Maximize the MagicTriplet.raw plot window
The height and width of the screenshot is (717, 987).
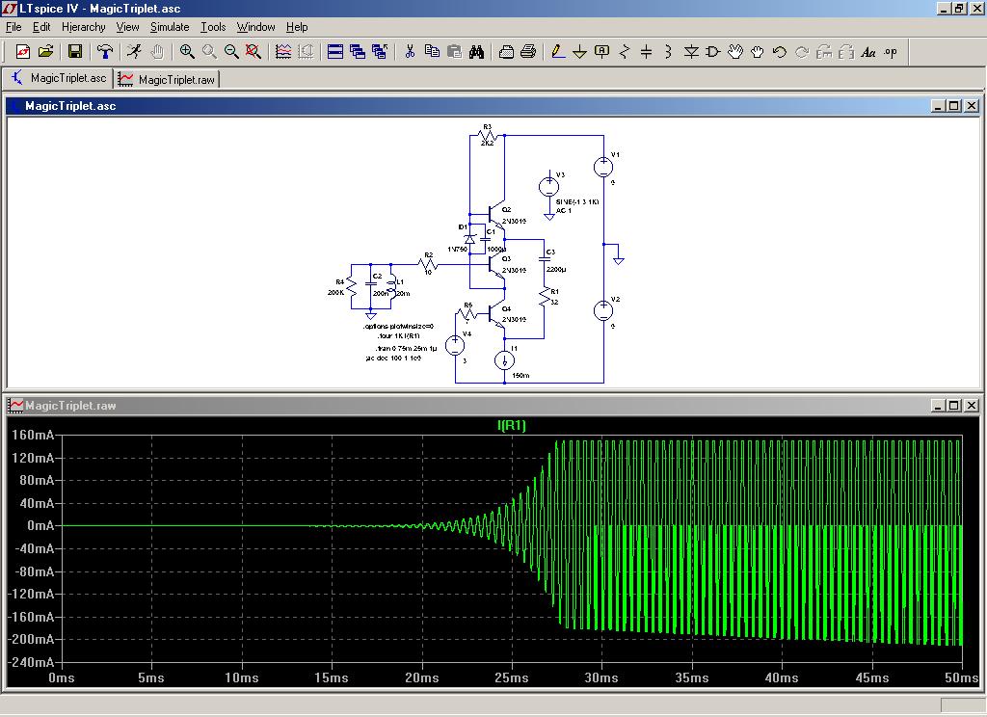pos(954,406)
